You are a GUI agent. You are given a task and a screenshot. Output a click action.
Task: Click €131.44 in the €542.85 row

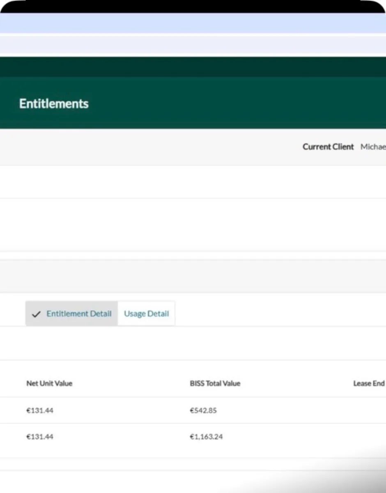pyautogui.click(x=40, y=410)
